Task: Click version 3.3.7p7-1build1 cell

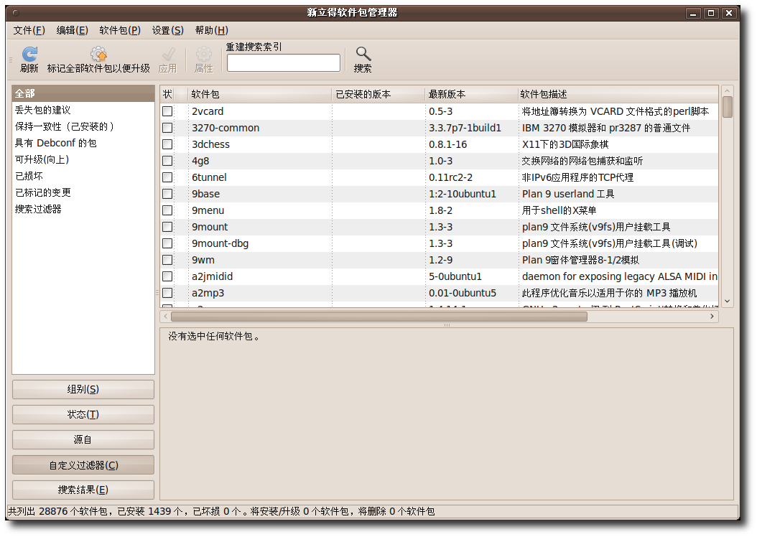Action: 465,128
